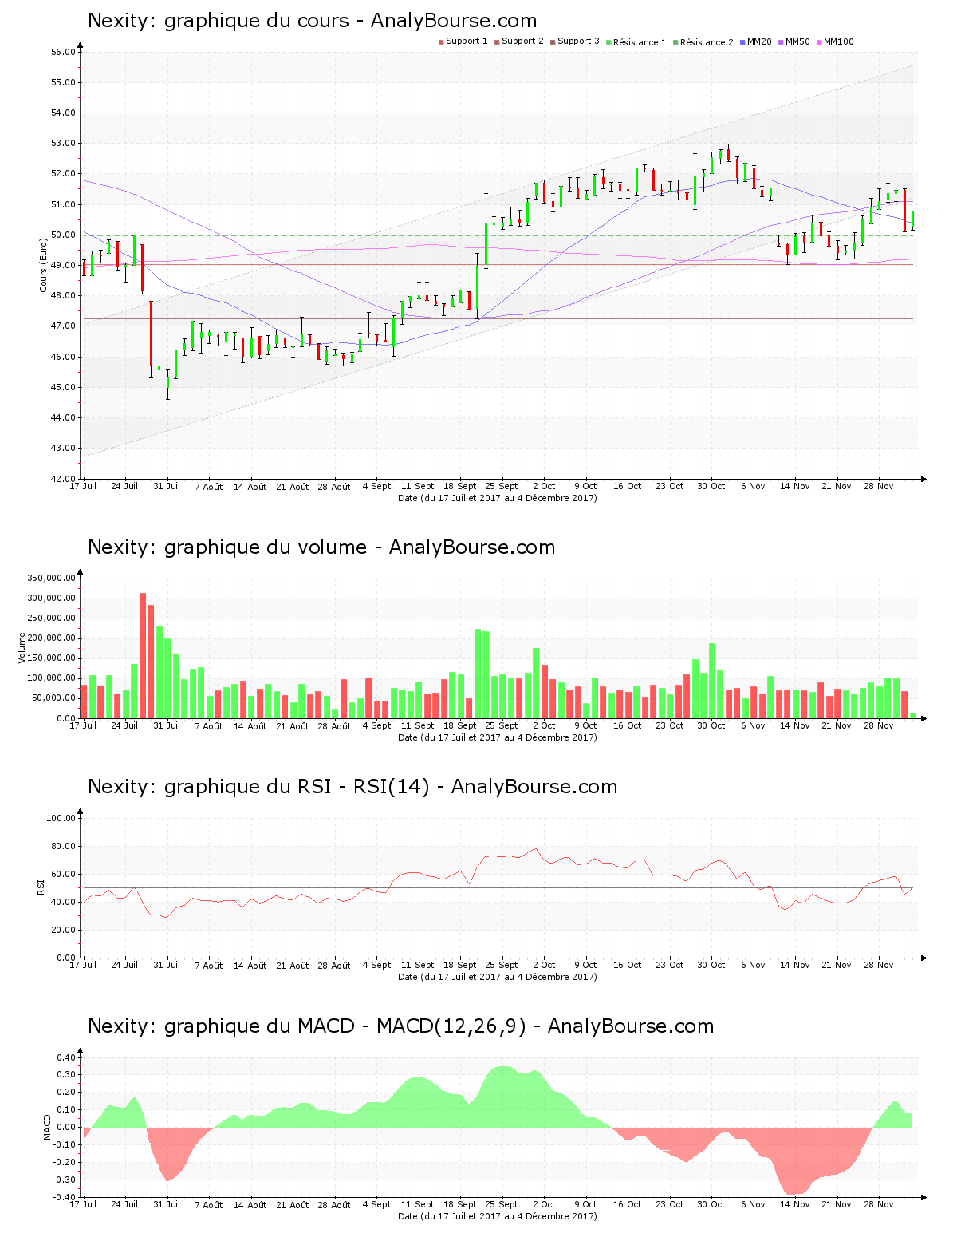Click the MM20 legend color square
Viewport: 957px width, 1237px height.
(x=742, y=41)
